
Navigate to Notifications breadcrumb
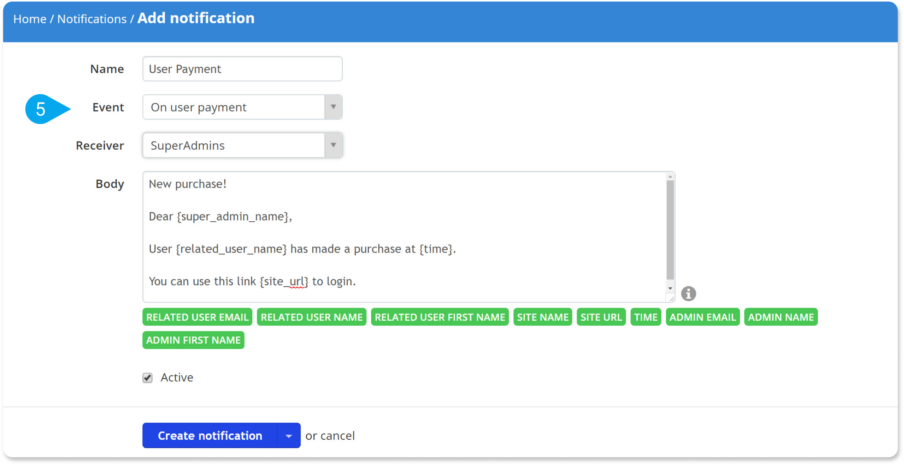[x=92, y=19]
